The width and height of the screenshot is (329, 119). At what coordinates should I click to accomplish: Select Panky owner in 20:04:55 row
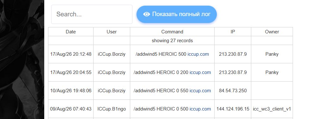(272, 72)
